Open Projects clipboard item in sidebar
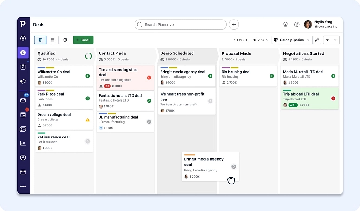 point(23,67)
